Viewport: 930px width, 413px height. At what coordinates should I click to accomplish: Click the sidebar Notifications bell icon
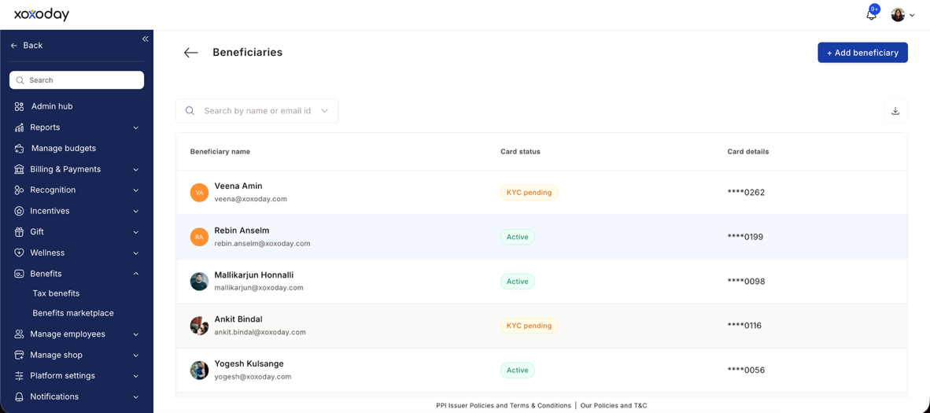[19, 397]
